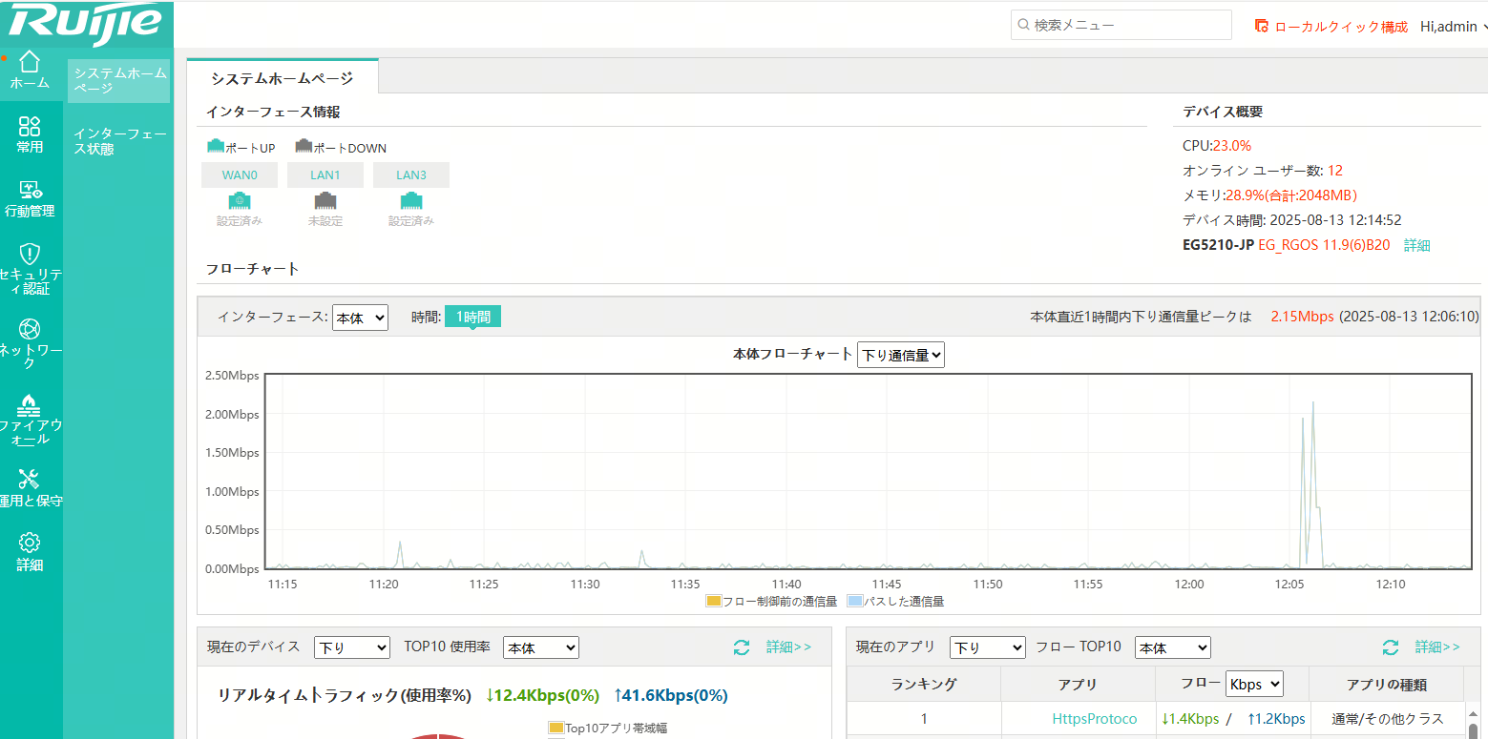
Task: Click the ローカルクイック構成 link
Action: 1331,27
